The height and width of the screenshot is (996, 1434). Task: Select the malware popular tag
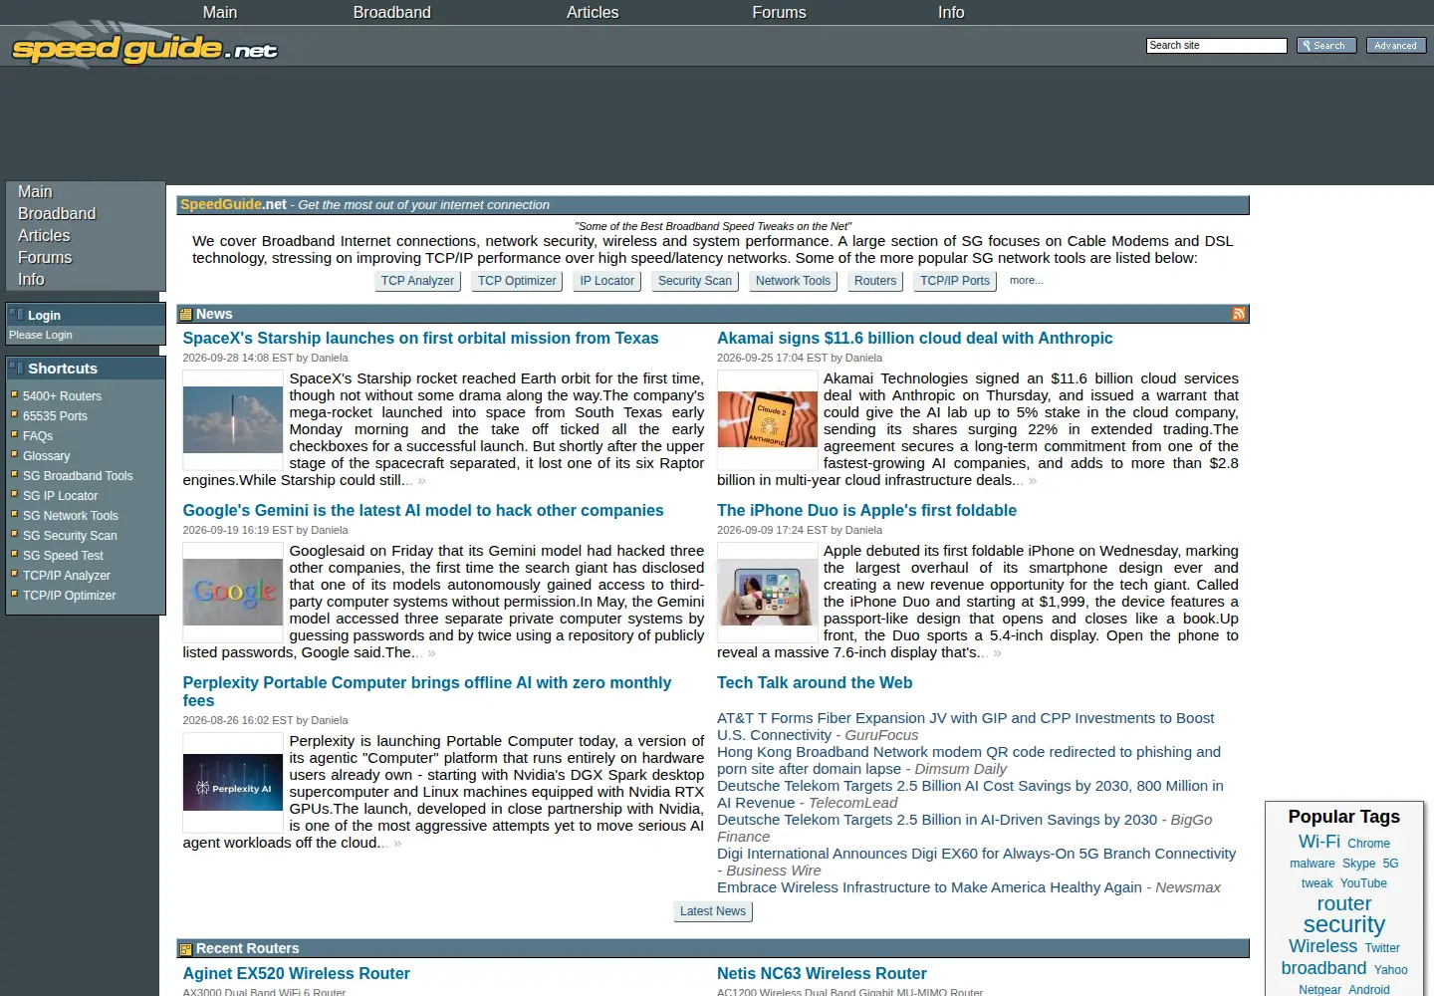tap(1312, 864)
